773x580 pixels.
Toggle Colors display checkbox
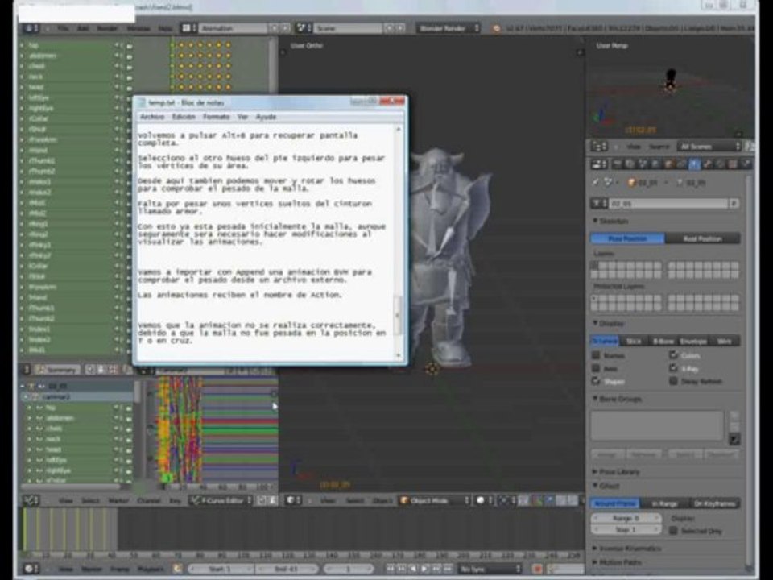tap(673, 355)
